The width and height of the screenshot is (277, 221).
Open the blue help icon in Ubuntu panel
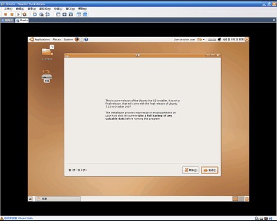coord(86,39)
